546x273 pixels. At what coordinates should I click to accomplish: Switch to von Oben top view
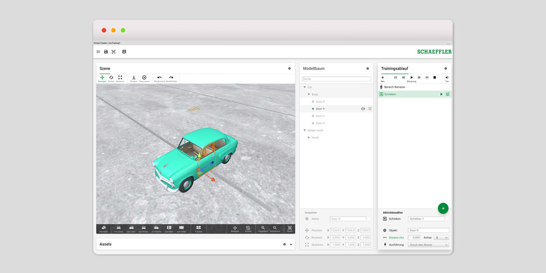169,229
